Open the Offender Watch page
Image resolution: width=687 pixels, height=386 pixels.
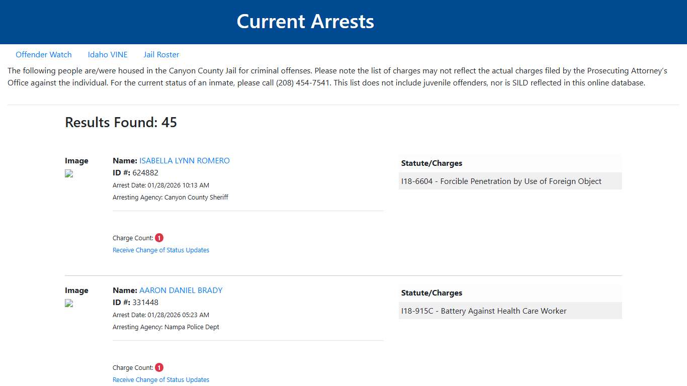point(44,54)
